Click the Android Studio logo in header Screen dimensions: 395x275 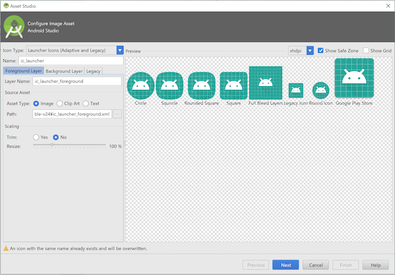pyautogui.click(x=14, y=27)
